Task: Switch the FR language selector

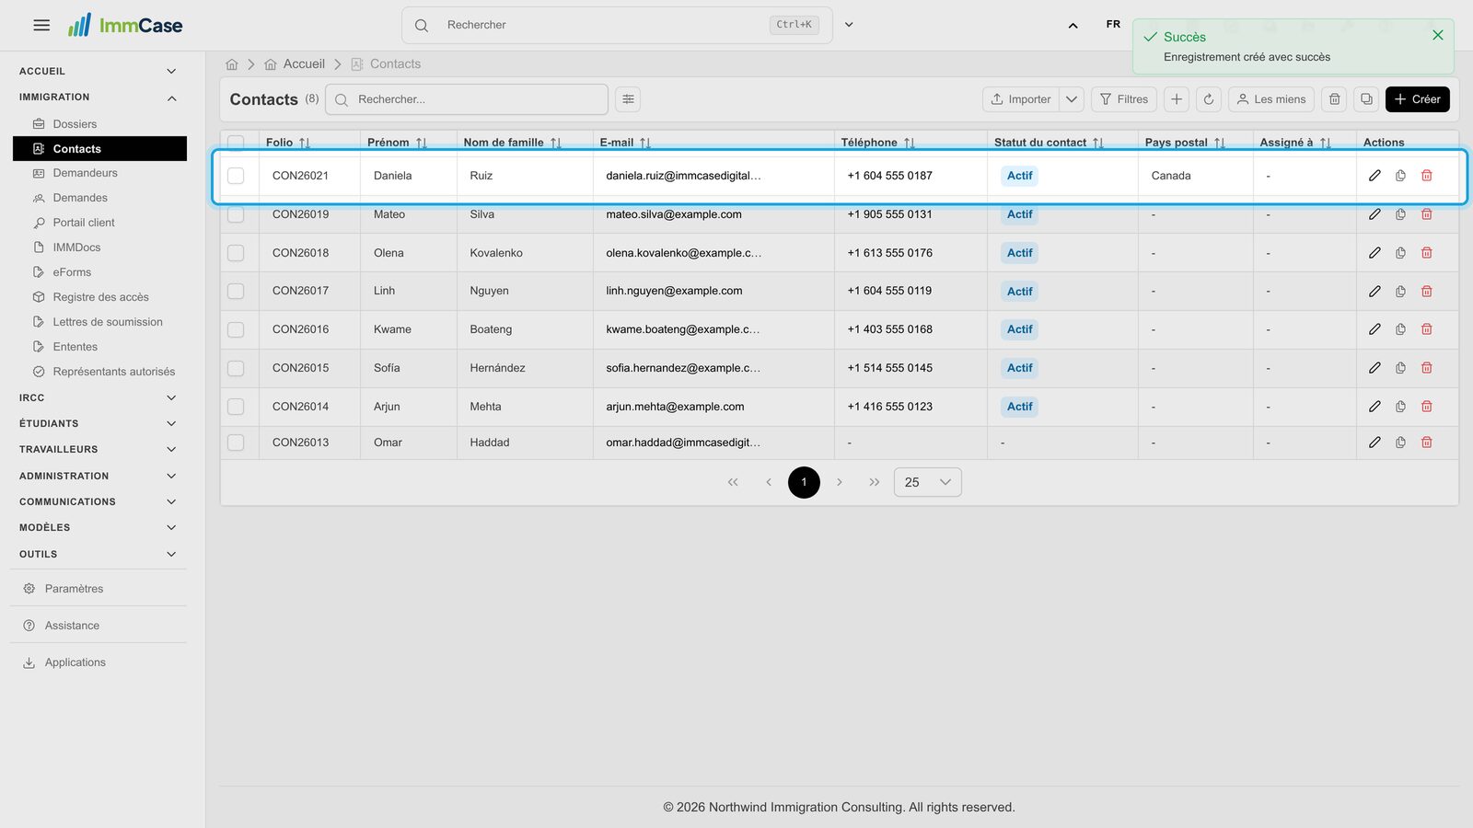Action: (x=1113, y=24)
